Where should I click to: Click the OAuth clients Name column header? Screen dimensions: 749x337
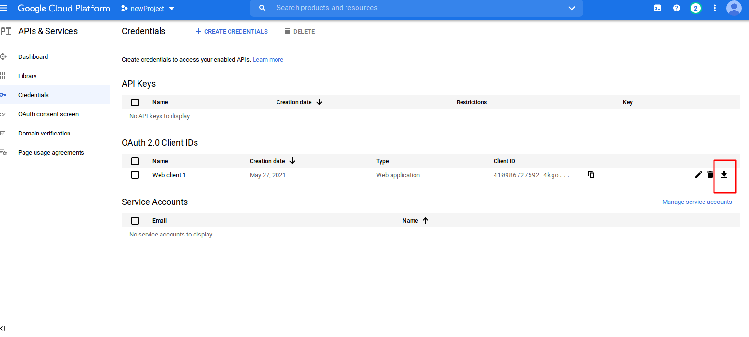pyautogui.click(x=160, y=161)
